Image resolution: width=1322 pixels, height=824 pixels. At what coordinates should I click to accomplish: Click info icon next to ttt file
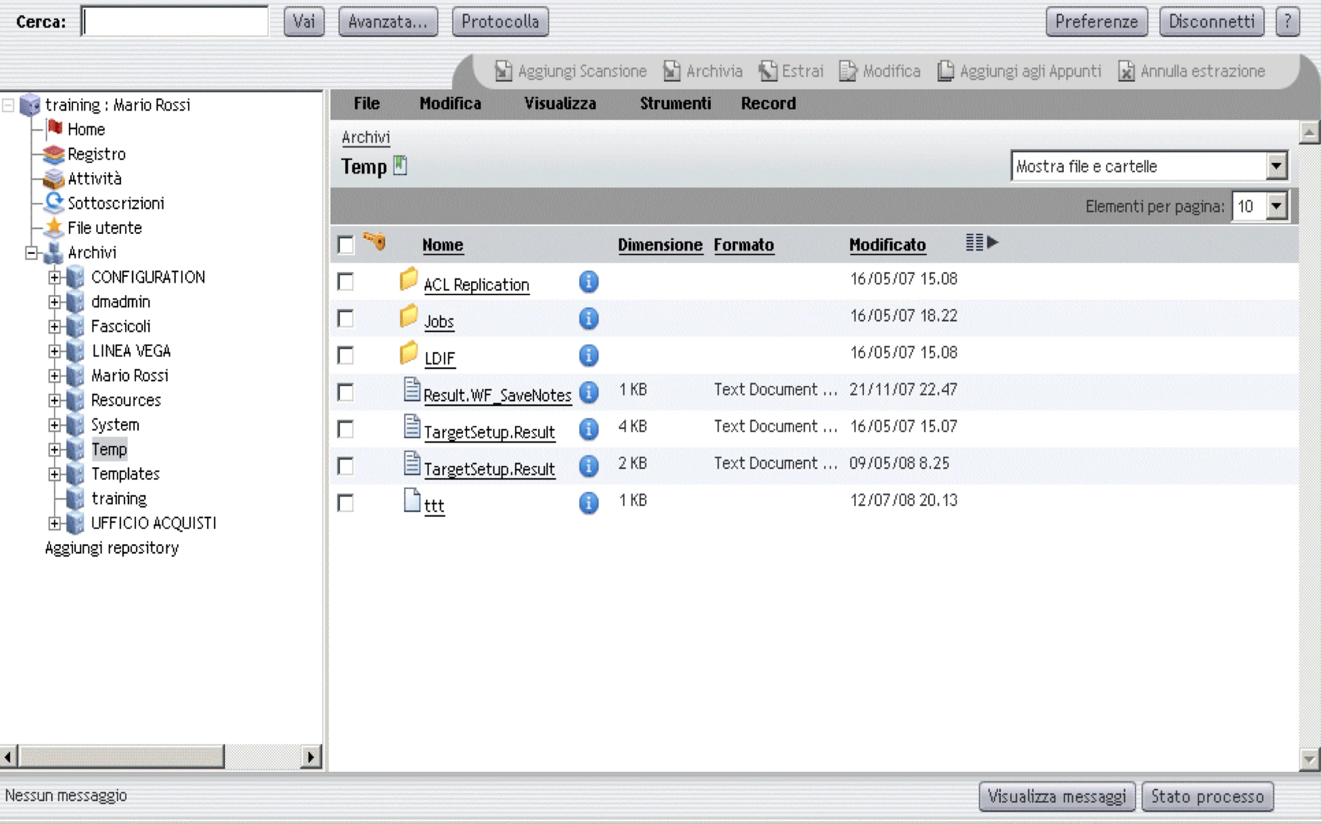[588, 503]
